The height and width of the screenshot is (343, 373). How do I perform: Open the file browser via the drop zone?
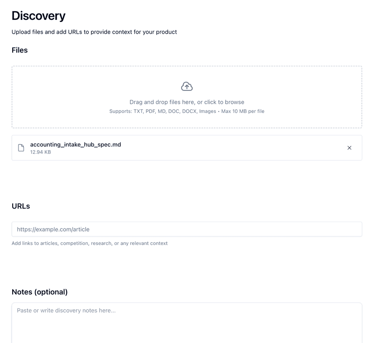click(x=186, y=97)
